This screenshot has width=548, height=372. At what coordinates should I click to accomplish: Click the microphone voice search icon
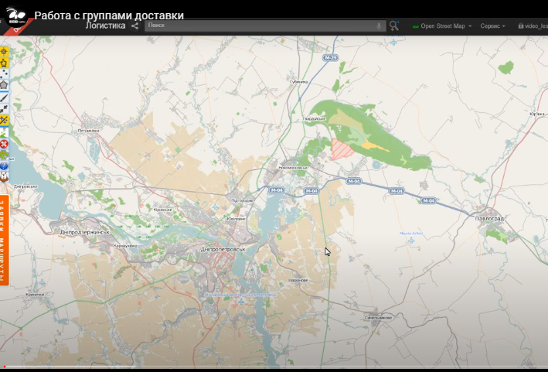point(379,26)
